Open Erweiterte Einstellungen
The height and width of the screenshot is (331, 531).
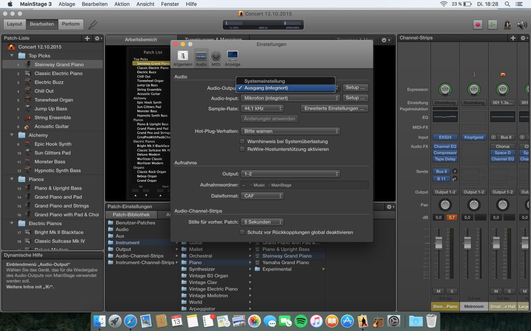click(x=334, y=108)
